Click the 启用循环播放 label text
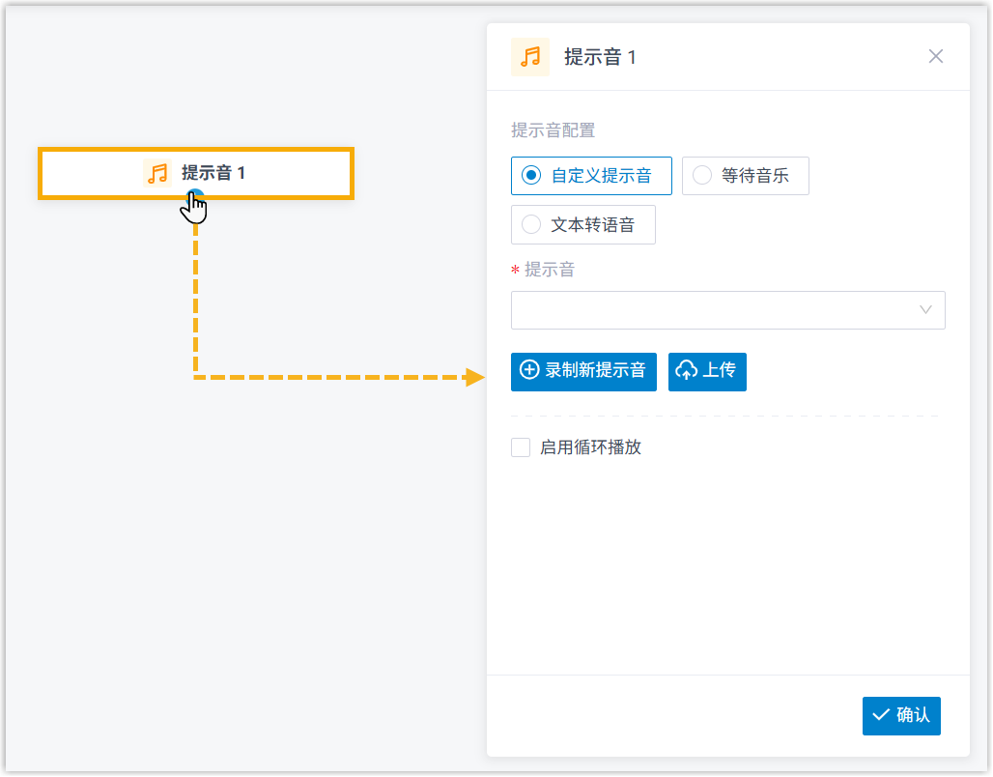 (590, 447)
